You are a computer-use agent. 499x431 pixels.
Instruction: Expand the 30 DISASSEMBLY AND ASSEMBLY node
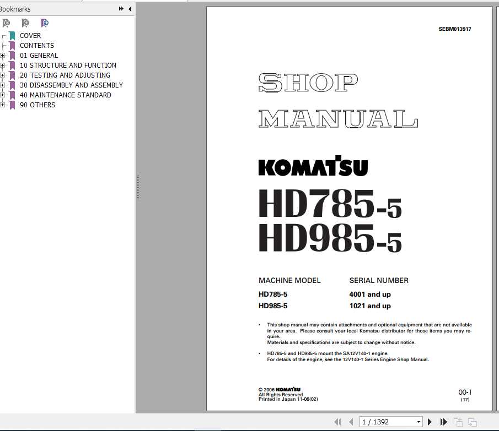[2, 85]
